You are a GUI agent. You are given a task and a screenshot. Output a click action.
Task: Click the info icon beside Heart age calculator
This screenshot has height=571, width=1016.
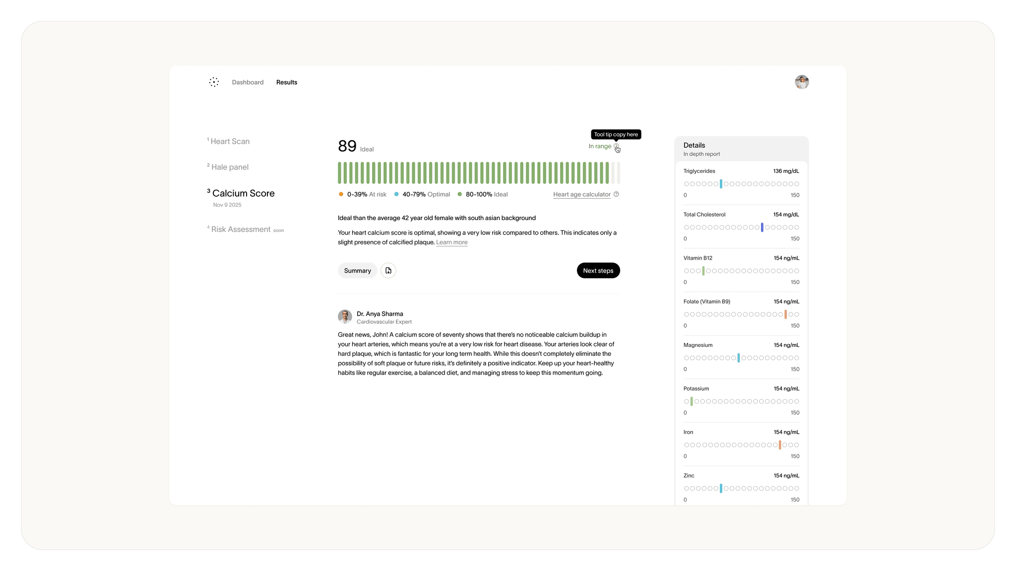click(x=616, y=194)
